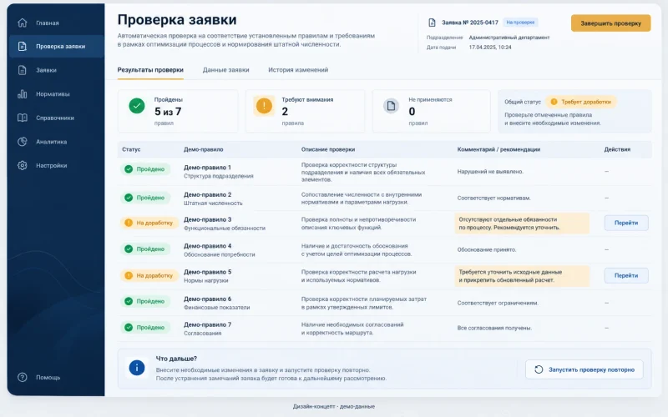The height and width of the screenshot is (417, 668).
Task: Click the Комментарий / рекомендации column header
Action: point(498,149)
